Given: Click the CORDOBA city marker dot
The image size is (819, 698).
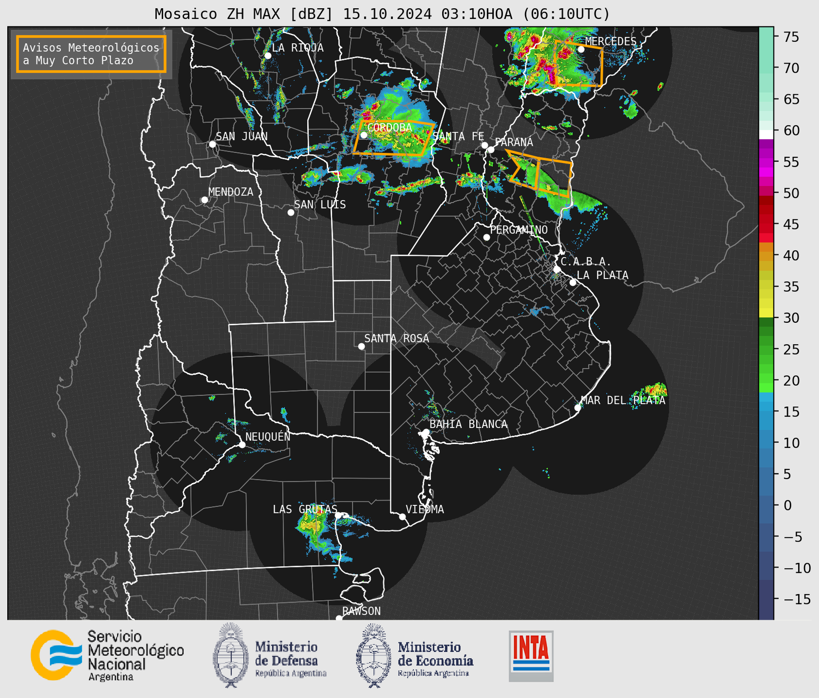Looking at the screenshot, I should [364, 135].
